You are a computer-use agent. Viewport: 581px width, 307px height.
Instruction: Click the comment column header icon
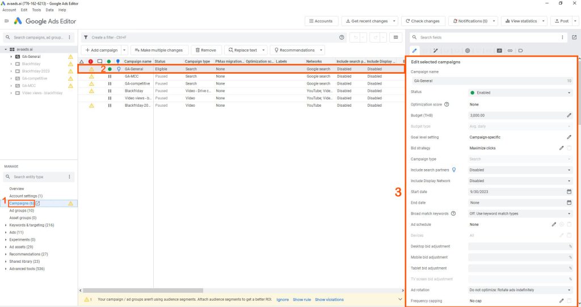pyautogui.click(x=100, y=61)
